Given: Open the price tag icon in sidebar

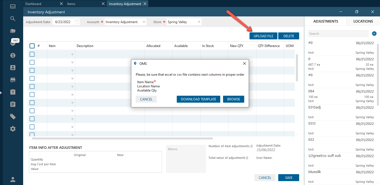Looking at the screenshot, I should click(x=13, y=116).
